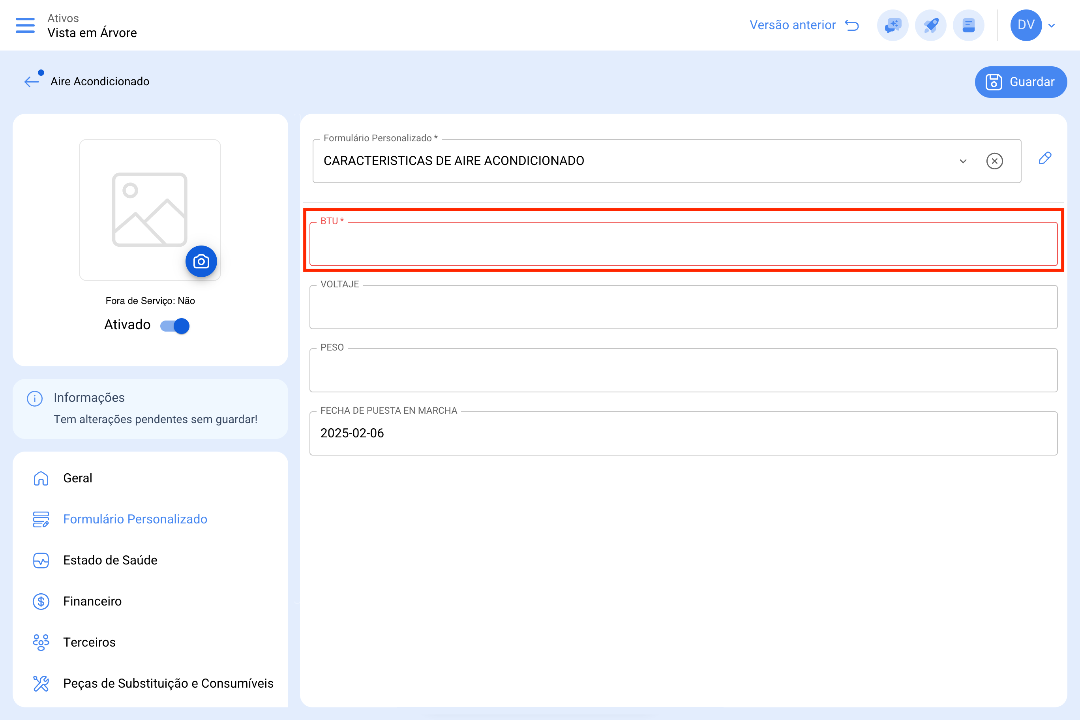
Task: Click the DV user avatar
Action: 1026,25
